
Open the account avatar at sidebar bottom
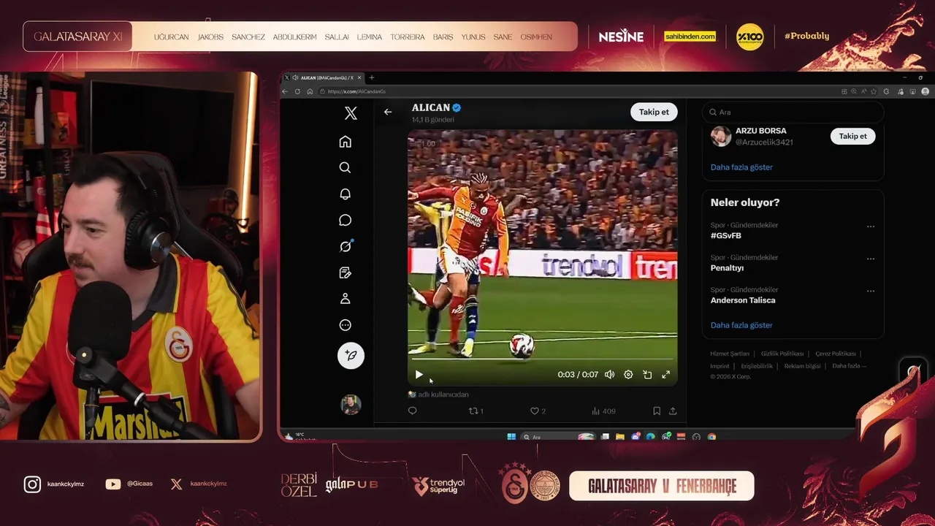(x=351, y=404)
